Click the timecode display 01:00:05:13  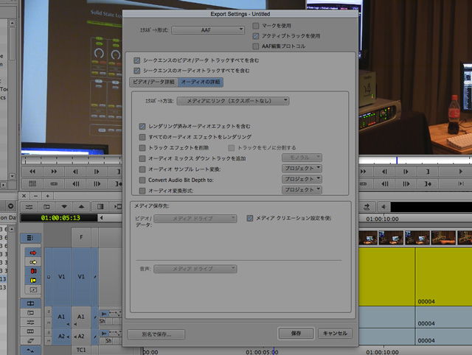click(60, 218)
